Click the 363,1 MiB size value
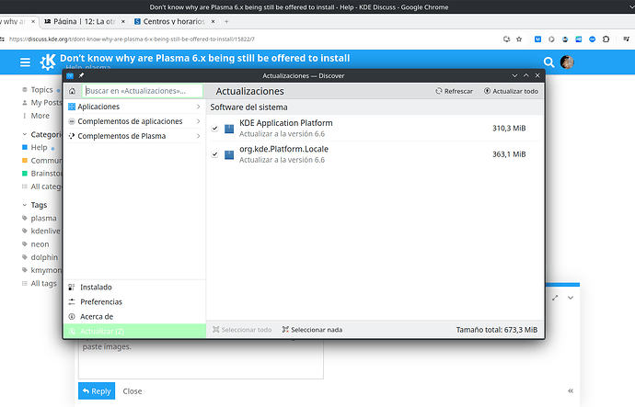This screenshot has width=635, height=407. pos(509,154)
